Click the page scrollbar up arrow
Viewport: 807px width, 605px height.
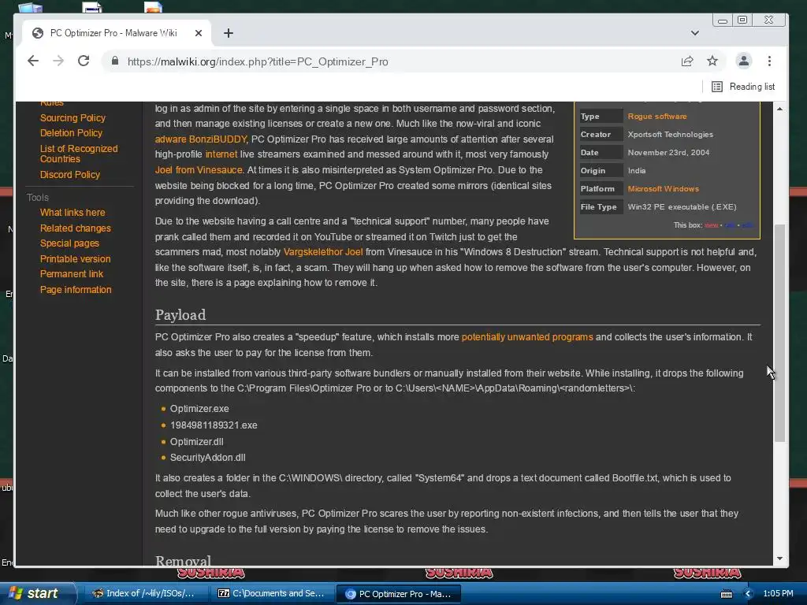pyautogui.click(x=779, y=109)
